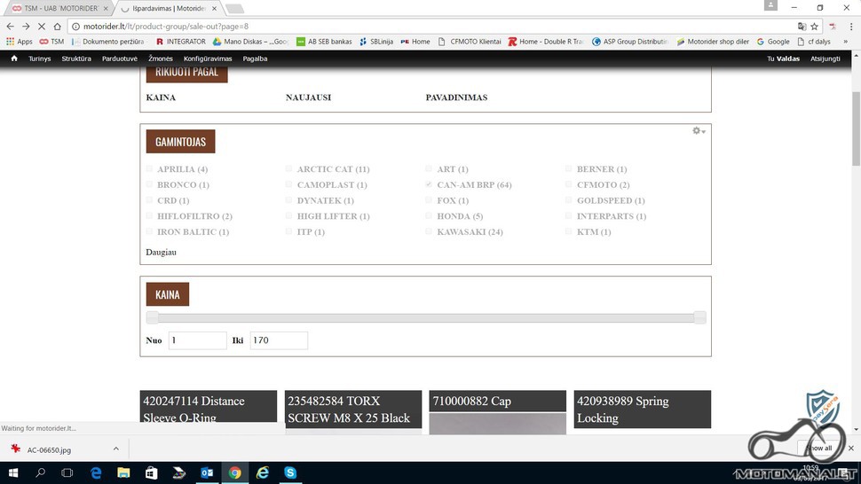861x484 pixels.
Task: Focus the Nuo minimum price field
Action: point(197,340)
